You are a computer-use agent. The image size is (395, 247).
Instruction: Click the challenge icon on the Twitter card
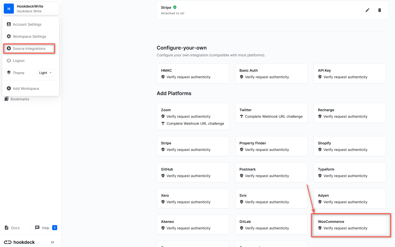pyautogui.click(x=242, y=116)
